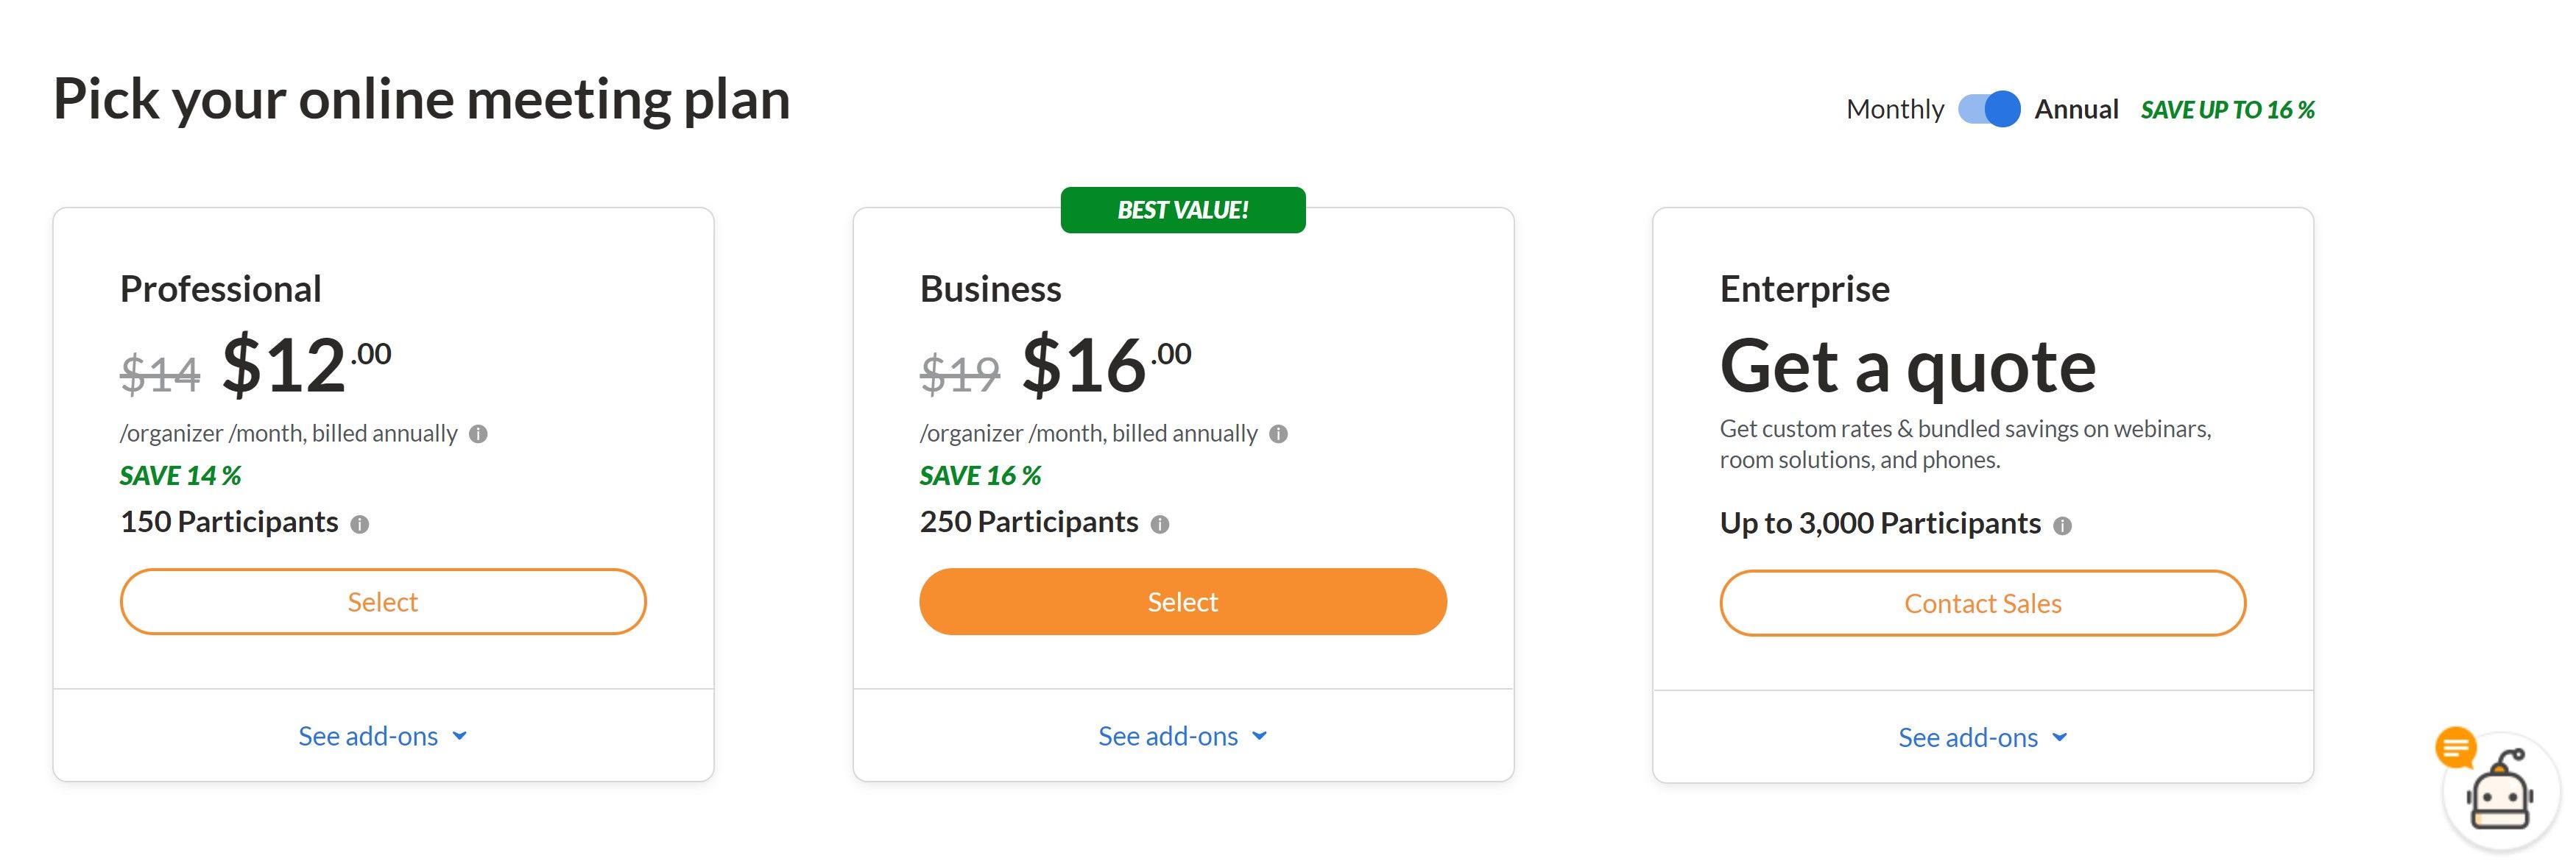Image resolution: width=2576 pixels, height=864 pixels.
Task: Open the Business billing info tooltip
Action: coord(1279,433)
